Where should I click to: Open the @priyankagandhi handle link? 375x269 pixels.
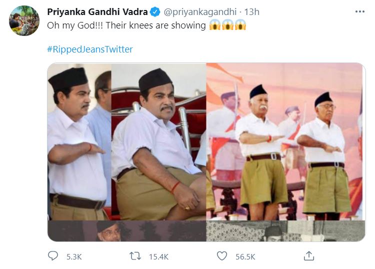(195, 12)
